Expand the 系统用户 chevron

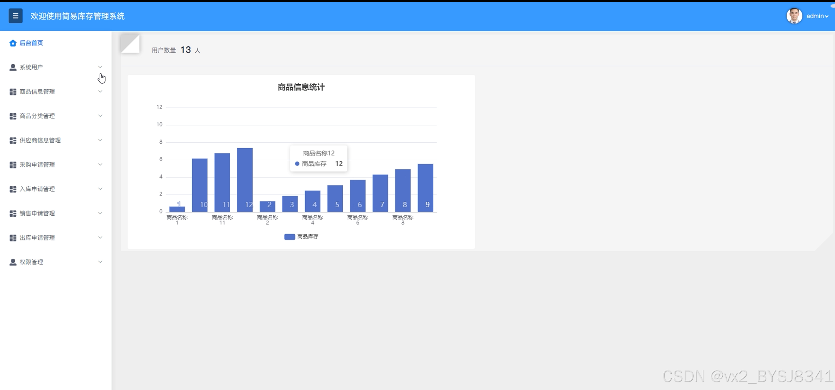100,67
